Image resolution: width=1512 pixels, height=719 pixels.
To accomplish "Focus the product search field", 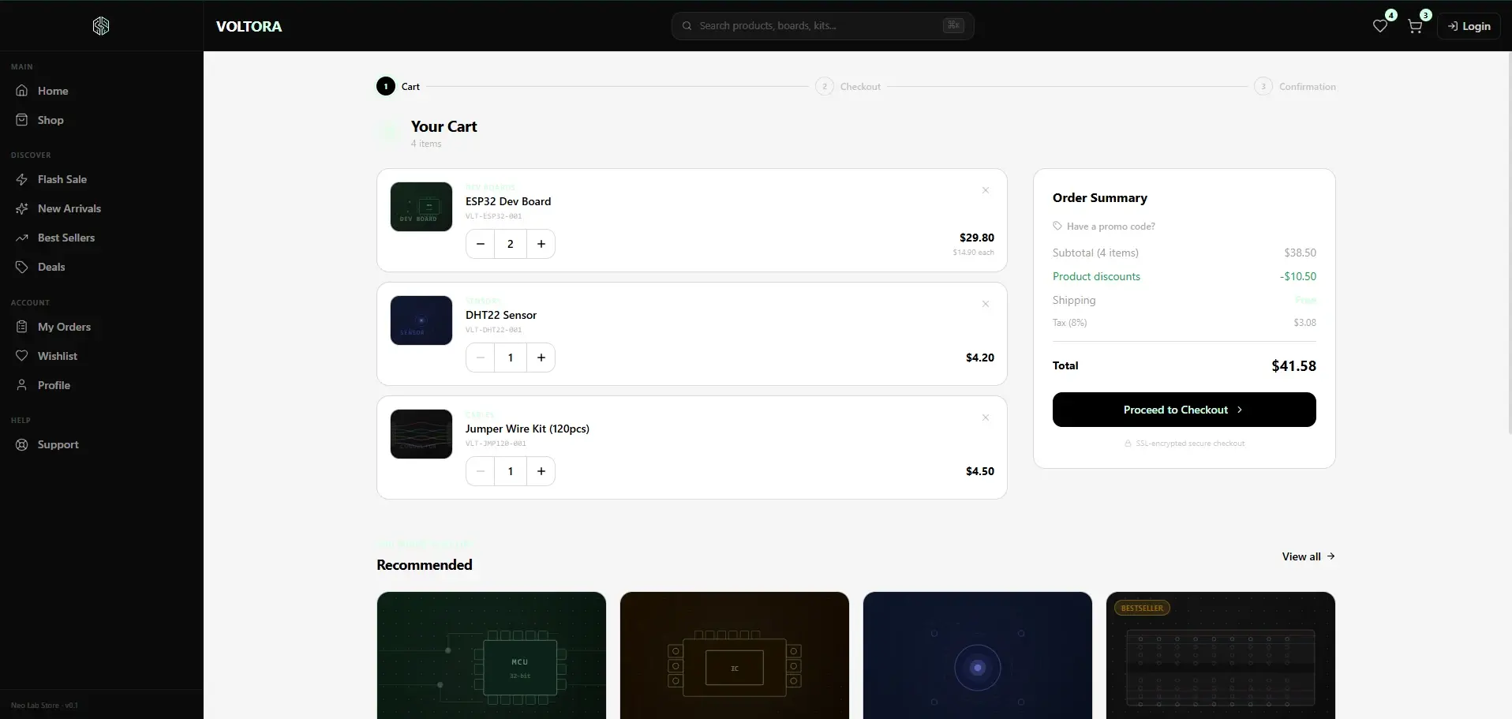I will click(x=822, y=26).
